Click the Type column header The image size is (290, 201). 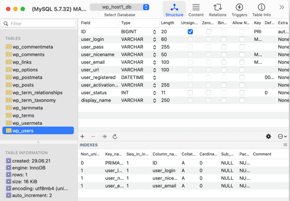[x=140, y=23]
